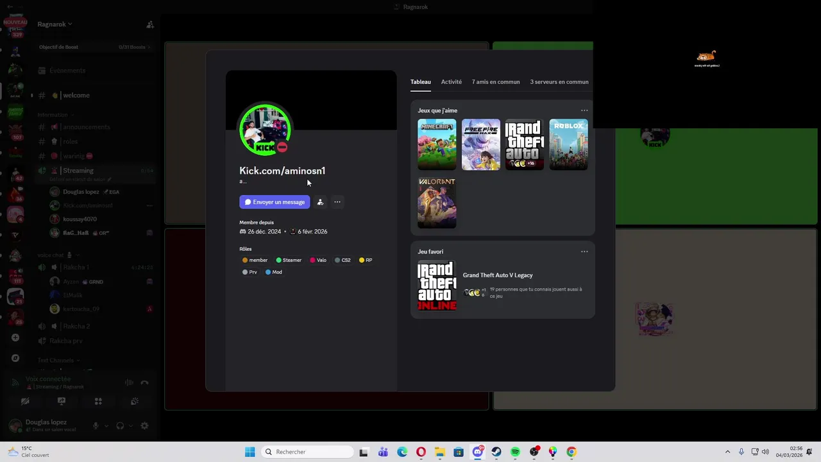Click the disconnect from voice phone icon
Image resolution: width=821 pixels, height=462 pixels.
(144, 382)
